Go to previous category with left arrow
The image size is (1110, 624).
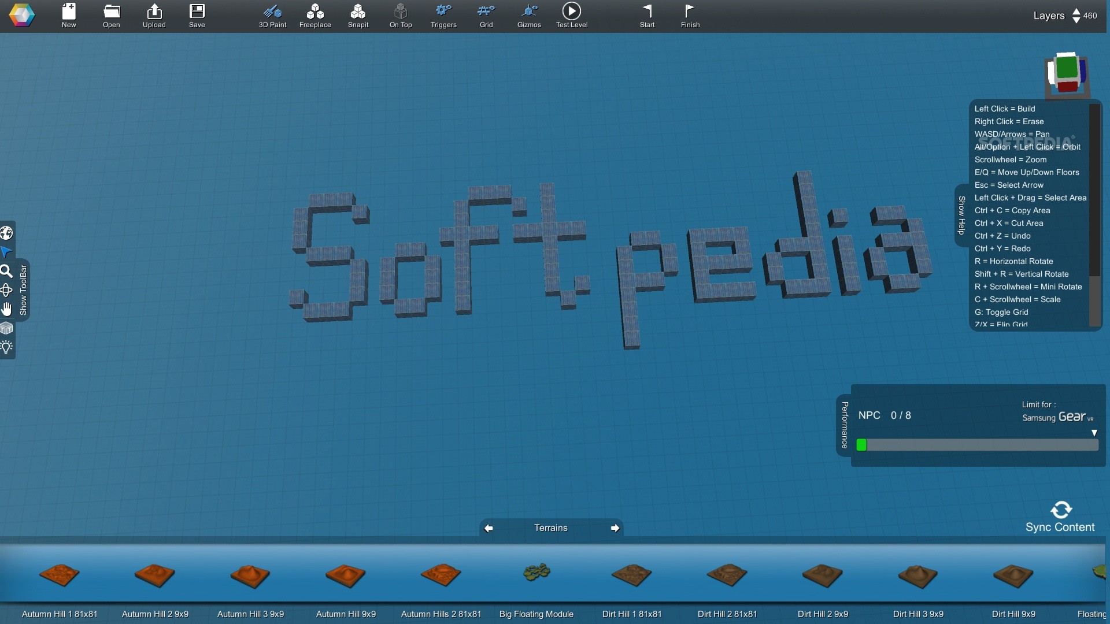pos(489,528)
